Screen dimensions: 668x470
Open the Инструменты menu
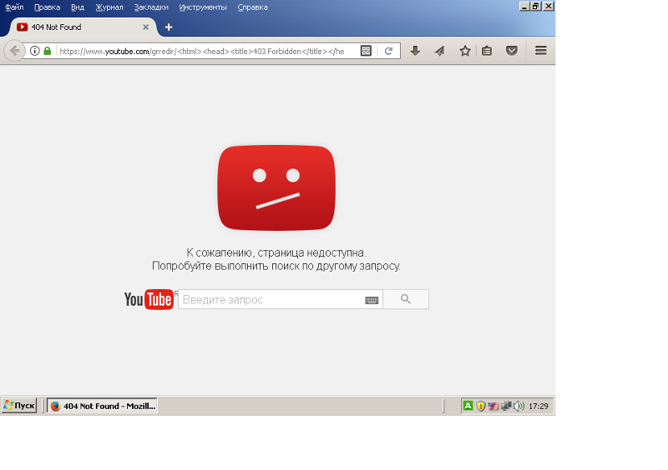[202, 7]
